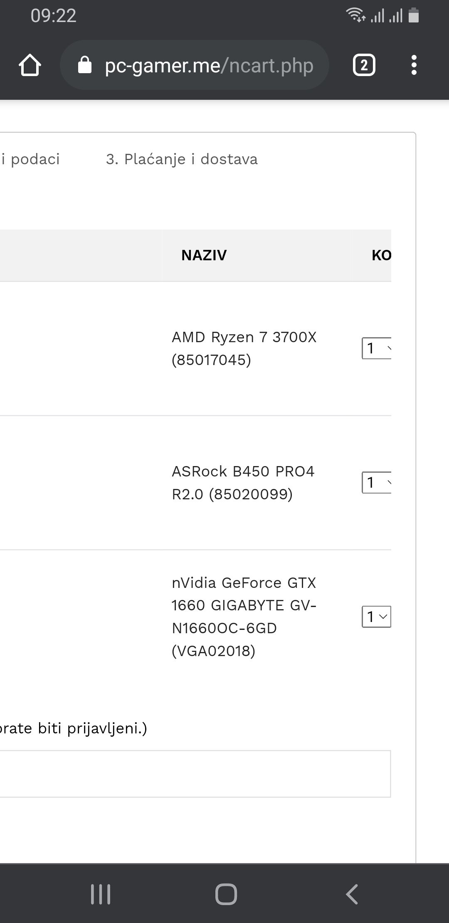Tap the Android home navigation button

click(226, 894)
